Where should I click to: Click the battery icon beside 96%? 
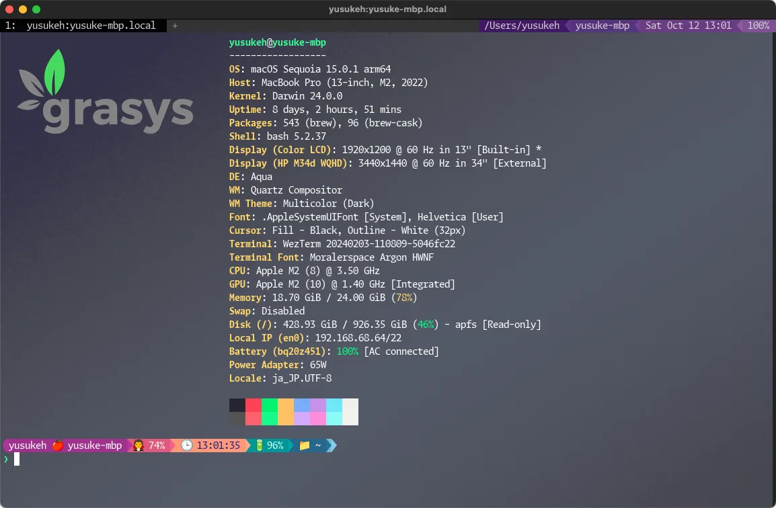coord(260,446)
